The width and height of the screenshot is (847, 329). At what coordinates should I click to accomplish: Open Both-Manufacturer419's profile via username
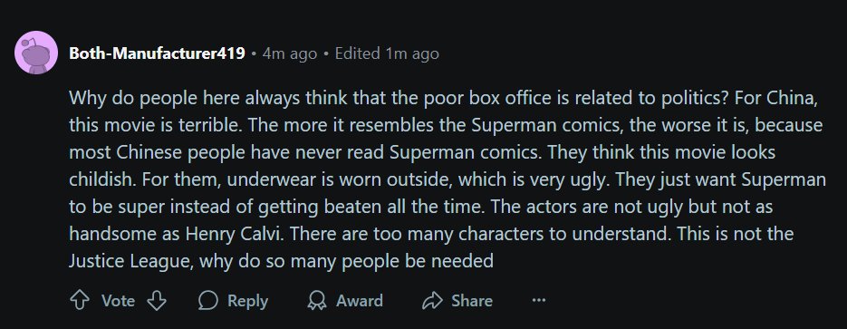tap(158, 53)
